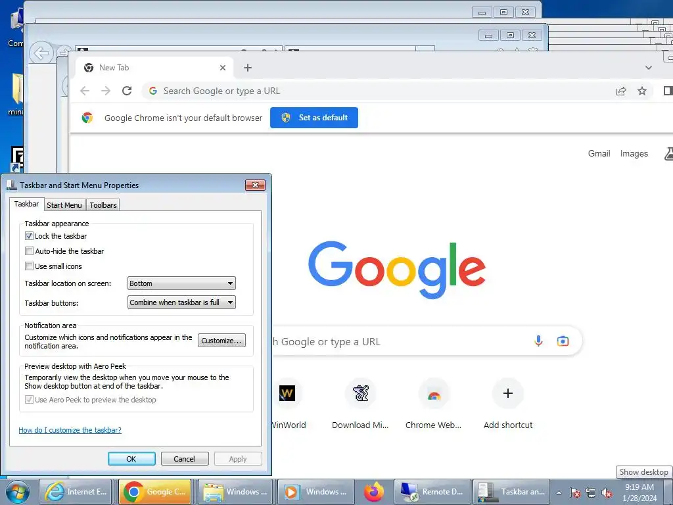
Task: Click Set as default button
Action: [314, 118]
